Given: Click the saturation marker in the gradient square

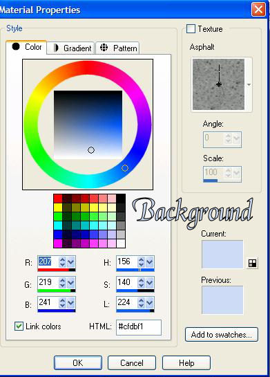Looking at the screenshot, I should pyautogui.click(x=91, y=150).
